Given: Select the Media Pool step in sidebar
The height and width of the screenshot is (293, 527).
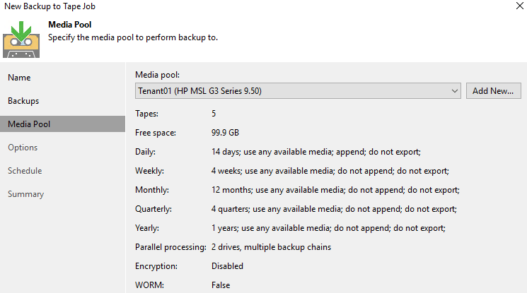Looking at the screenshot, I should [62, 124].
